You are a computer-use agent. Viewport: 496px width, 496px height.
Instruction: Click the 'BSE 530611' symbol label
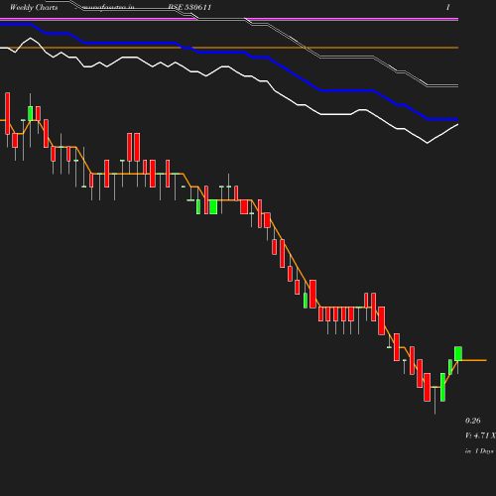point(189,7)
